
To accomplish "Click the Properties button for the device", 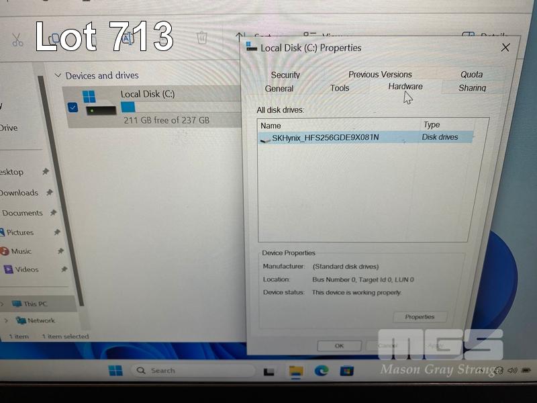I will (x=420, y=317).
